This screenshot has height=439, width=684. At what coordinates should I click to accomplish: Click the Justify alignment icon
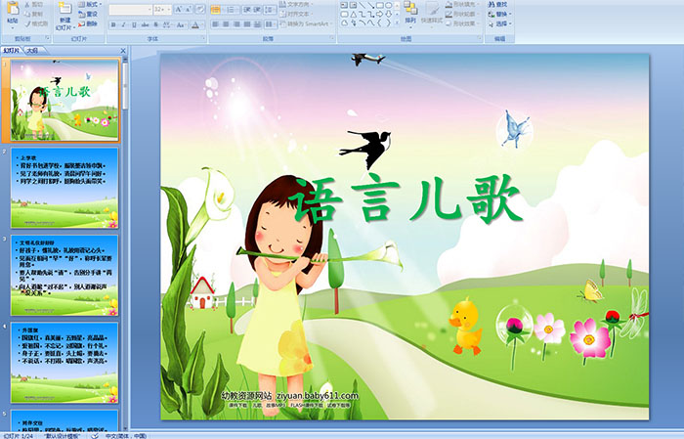pyautogui.click(x=247, y=24)
